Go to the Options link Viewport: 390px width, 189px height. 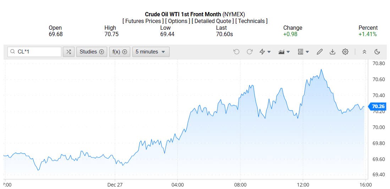(x=178, y=21)
